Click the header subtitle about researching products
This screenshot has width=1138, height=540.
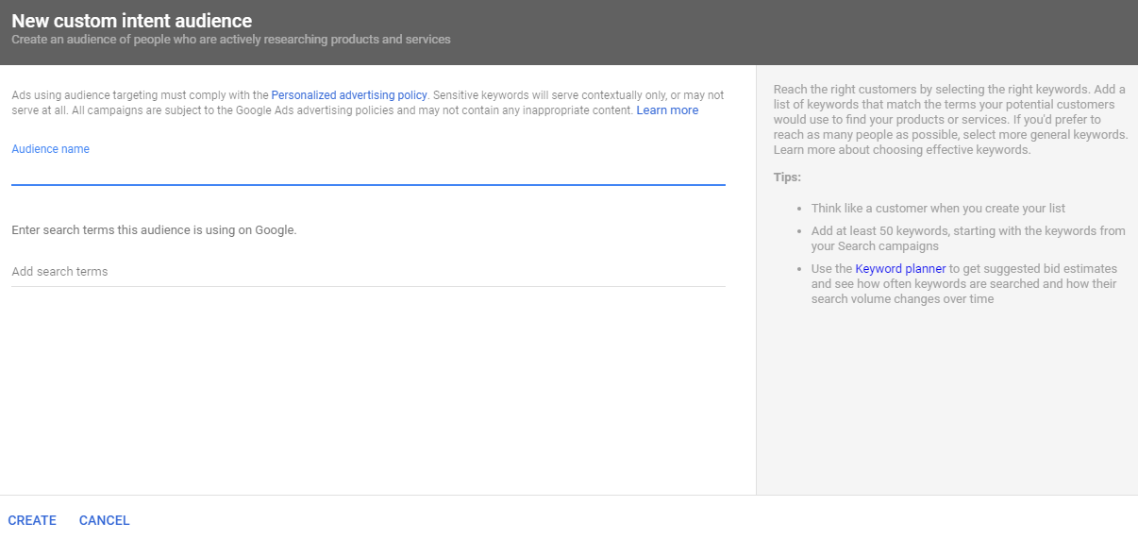pos(231,40)
